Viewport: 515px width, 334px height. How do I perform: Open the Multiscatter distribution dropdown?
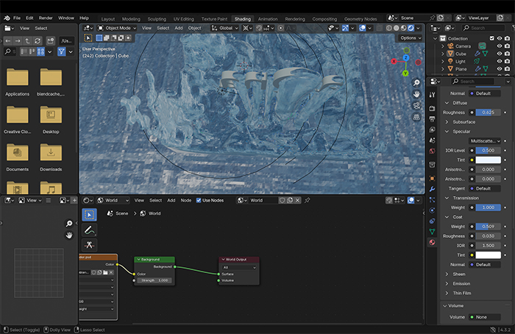click(486, 140)
